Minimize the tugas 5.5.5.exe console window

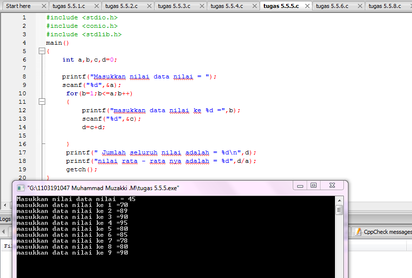(x=300, y=186)
